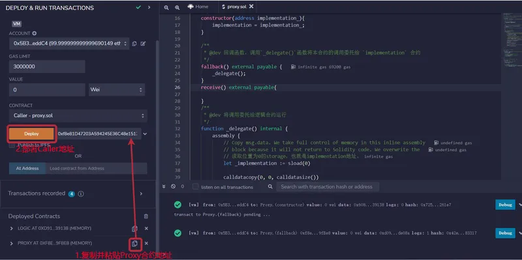Click the trash icon for Deployed Contracts

pos(146,216)
